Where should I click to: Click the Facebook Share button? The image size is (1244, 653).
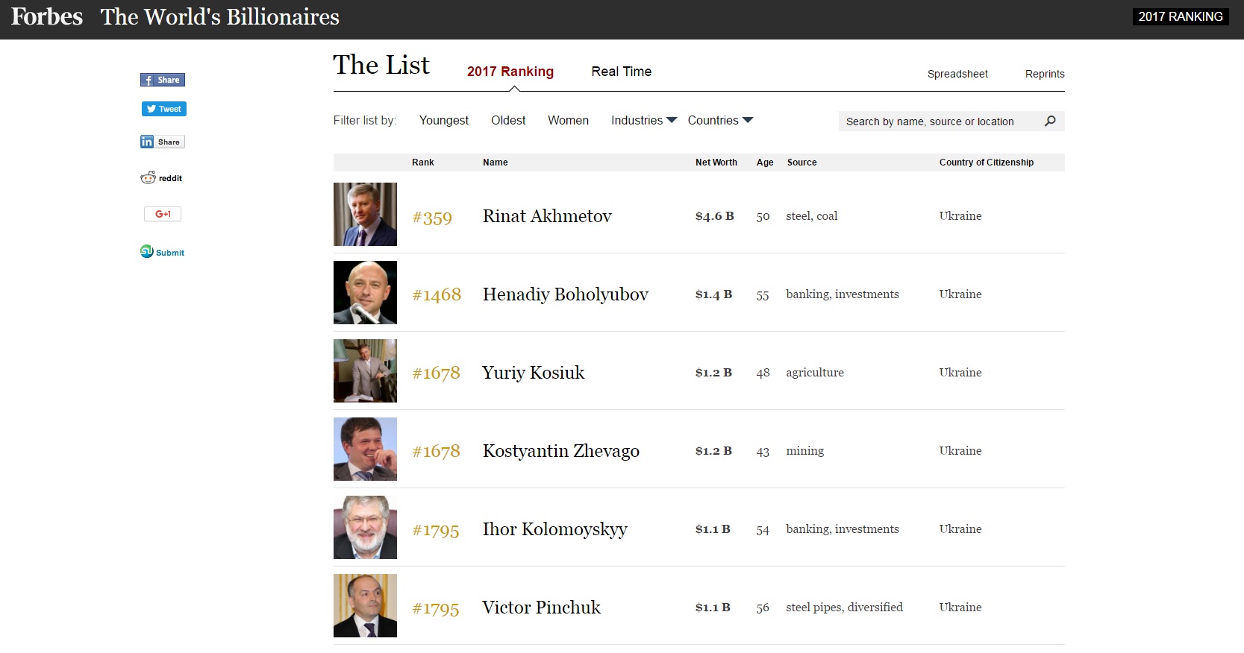click(163, 80)
